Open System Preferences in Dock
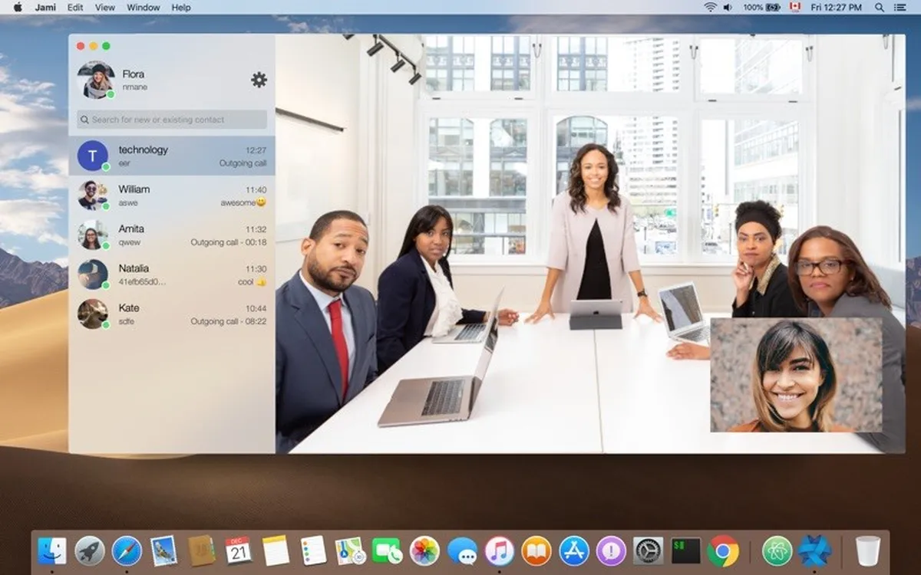The width and height of the screenshot is (921, 575). [x=649, y=550]
